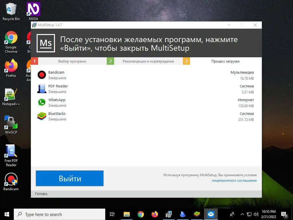Click the WhatsApp icon in list
This screenshot has width=293, height=220.
pyautogui.click(x=42, y=102)
